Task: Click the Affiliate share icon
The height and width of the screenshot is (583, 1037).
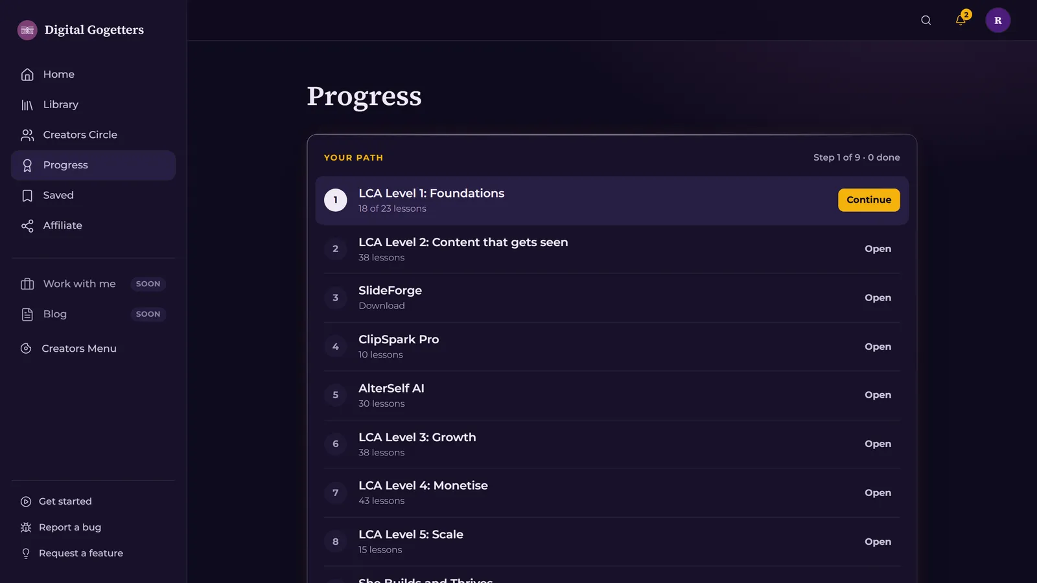Action: [x=27, y=225]
